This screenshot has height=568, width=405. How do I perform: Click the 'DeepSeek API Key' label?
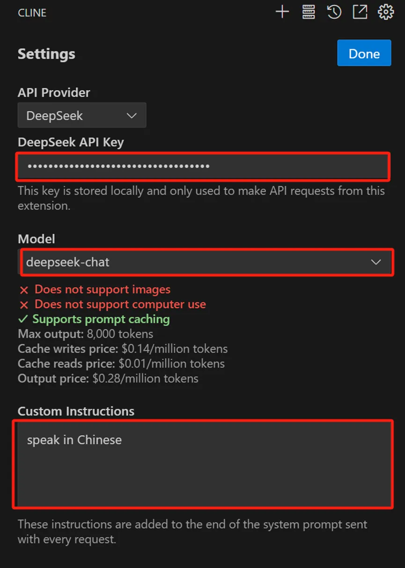click(x=71, y=142)
